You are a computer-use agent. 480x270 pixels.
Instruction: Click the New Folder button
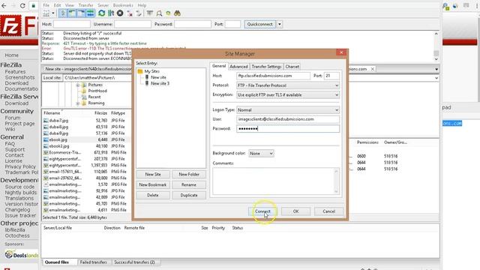(189, 174)
